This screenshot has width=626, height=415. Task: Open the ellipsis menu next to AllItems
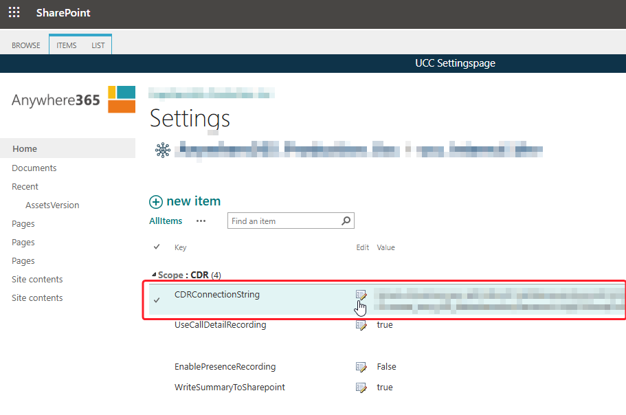201,221
